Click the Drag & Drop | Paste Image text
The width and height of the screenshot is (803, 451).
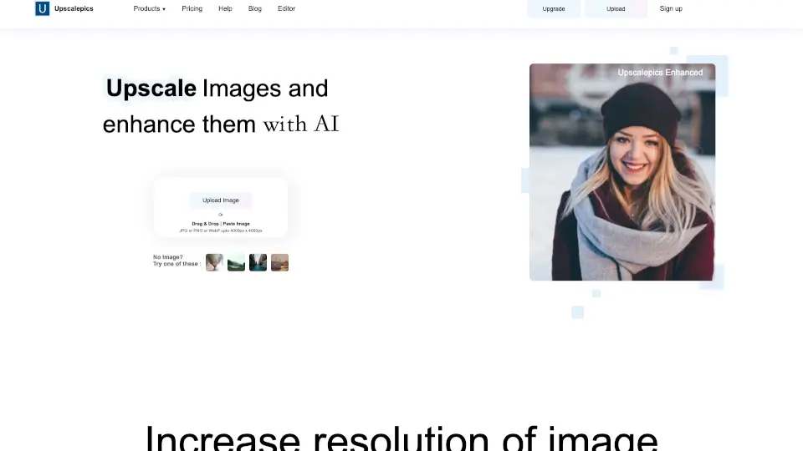pos(221,224)
